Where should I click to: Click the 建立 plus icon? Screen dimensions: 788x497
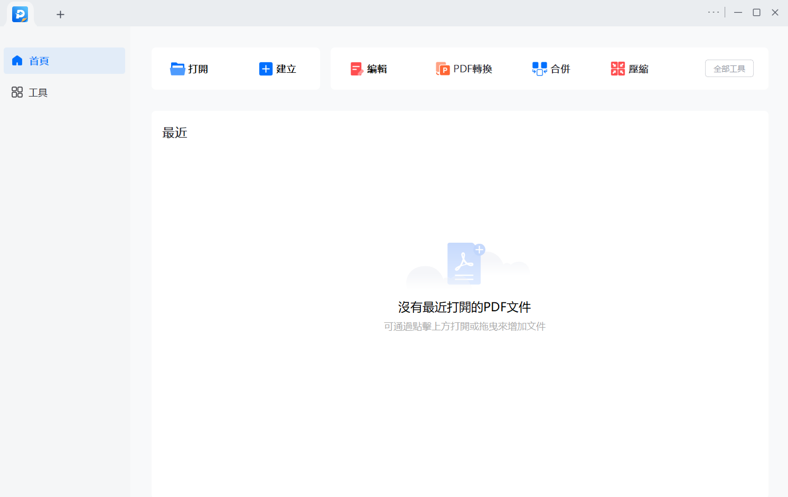266,69
